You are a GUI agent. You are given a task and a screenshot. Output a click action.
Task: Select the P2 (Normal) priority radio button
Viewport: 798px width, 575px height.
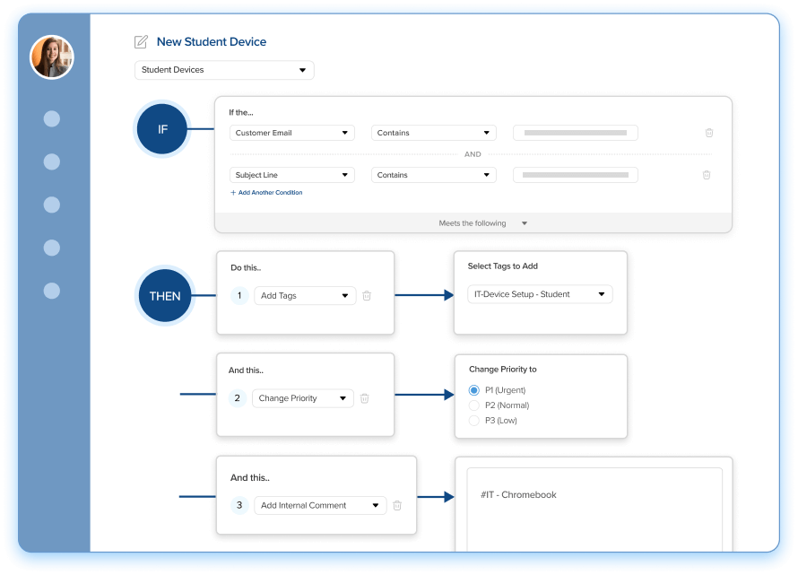click(474, 405)
